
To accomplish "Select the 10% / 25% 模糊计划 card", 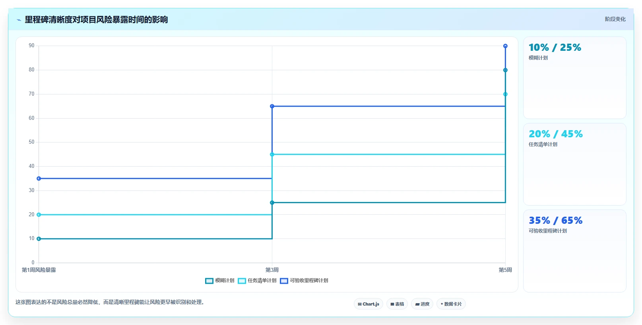I will (x=575, y=78).
